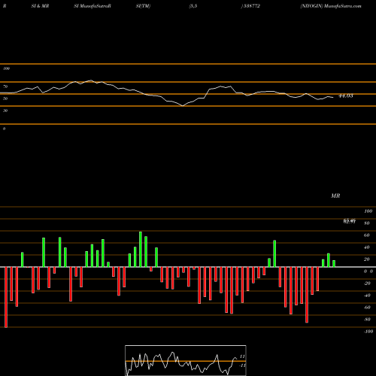This screenshot has width=376, height=376.
Task: Click the overlapping 62.97 value near MR axis
Action: [350, 221]
